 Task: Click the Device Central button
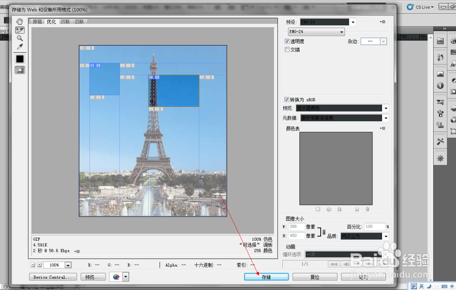53,277
